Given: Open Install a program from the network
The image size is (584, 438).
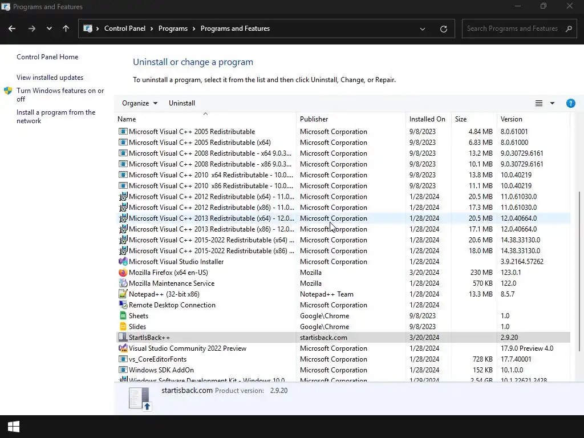Looking at the screenshot, I should point(56,116).
